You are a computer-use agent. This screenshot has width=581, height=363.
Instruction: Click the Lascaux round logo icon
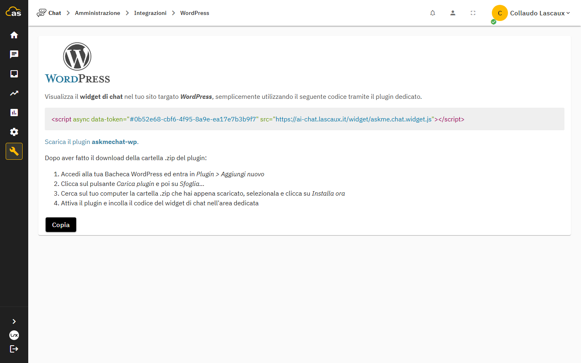14,335
